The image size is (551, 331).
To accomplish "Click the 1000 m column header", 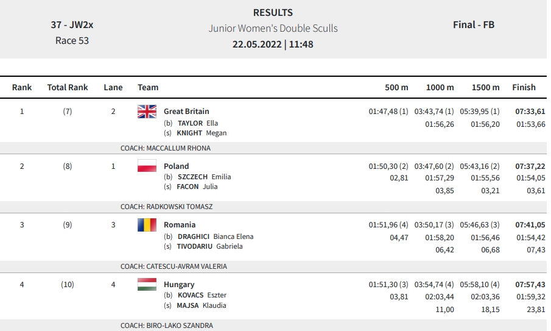I will coord(440,87).
